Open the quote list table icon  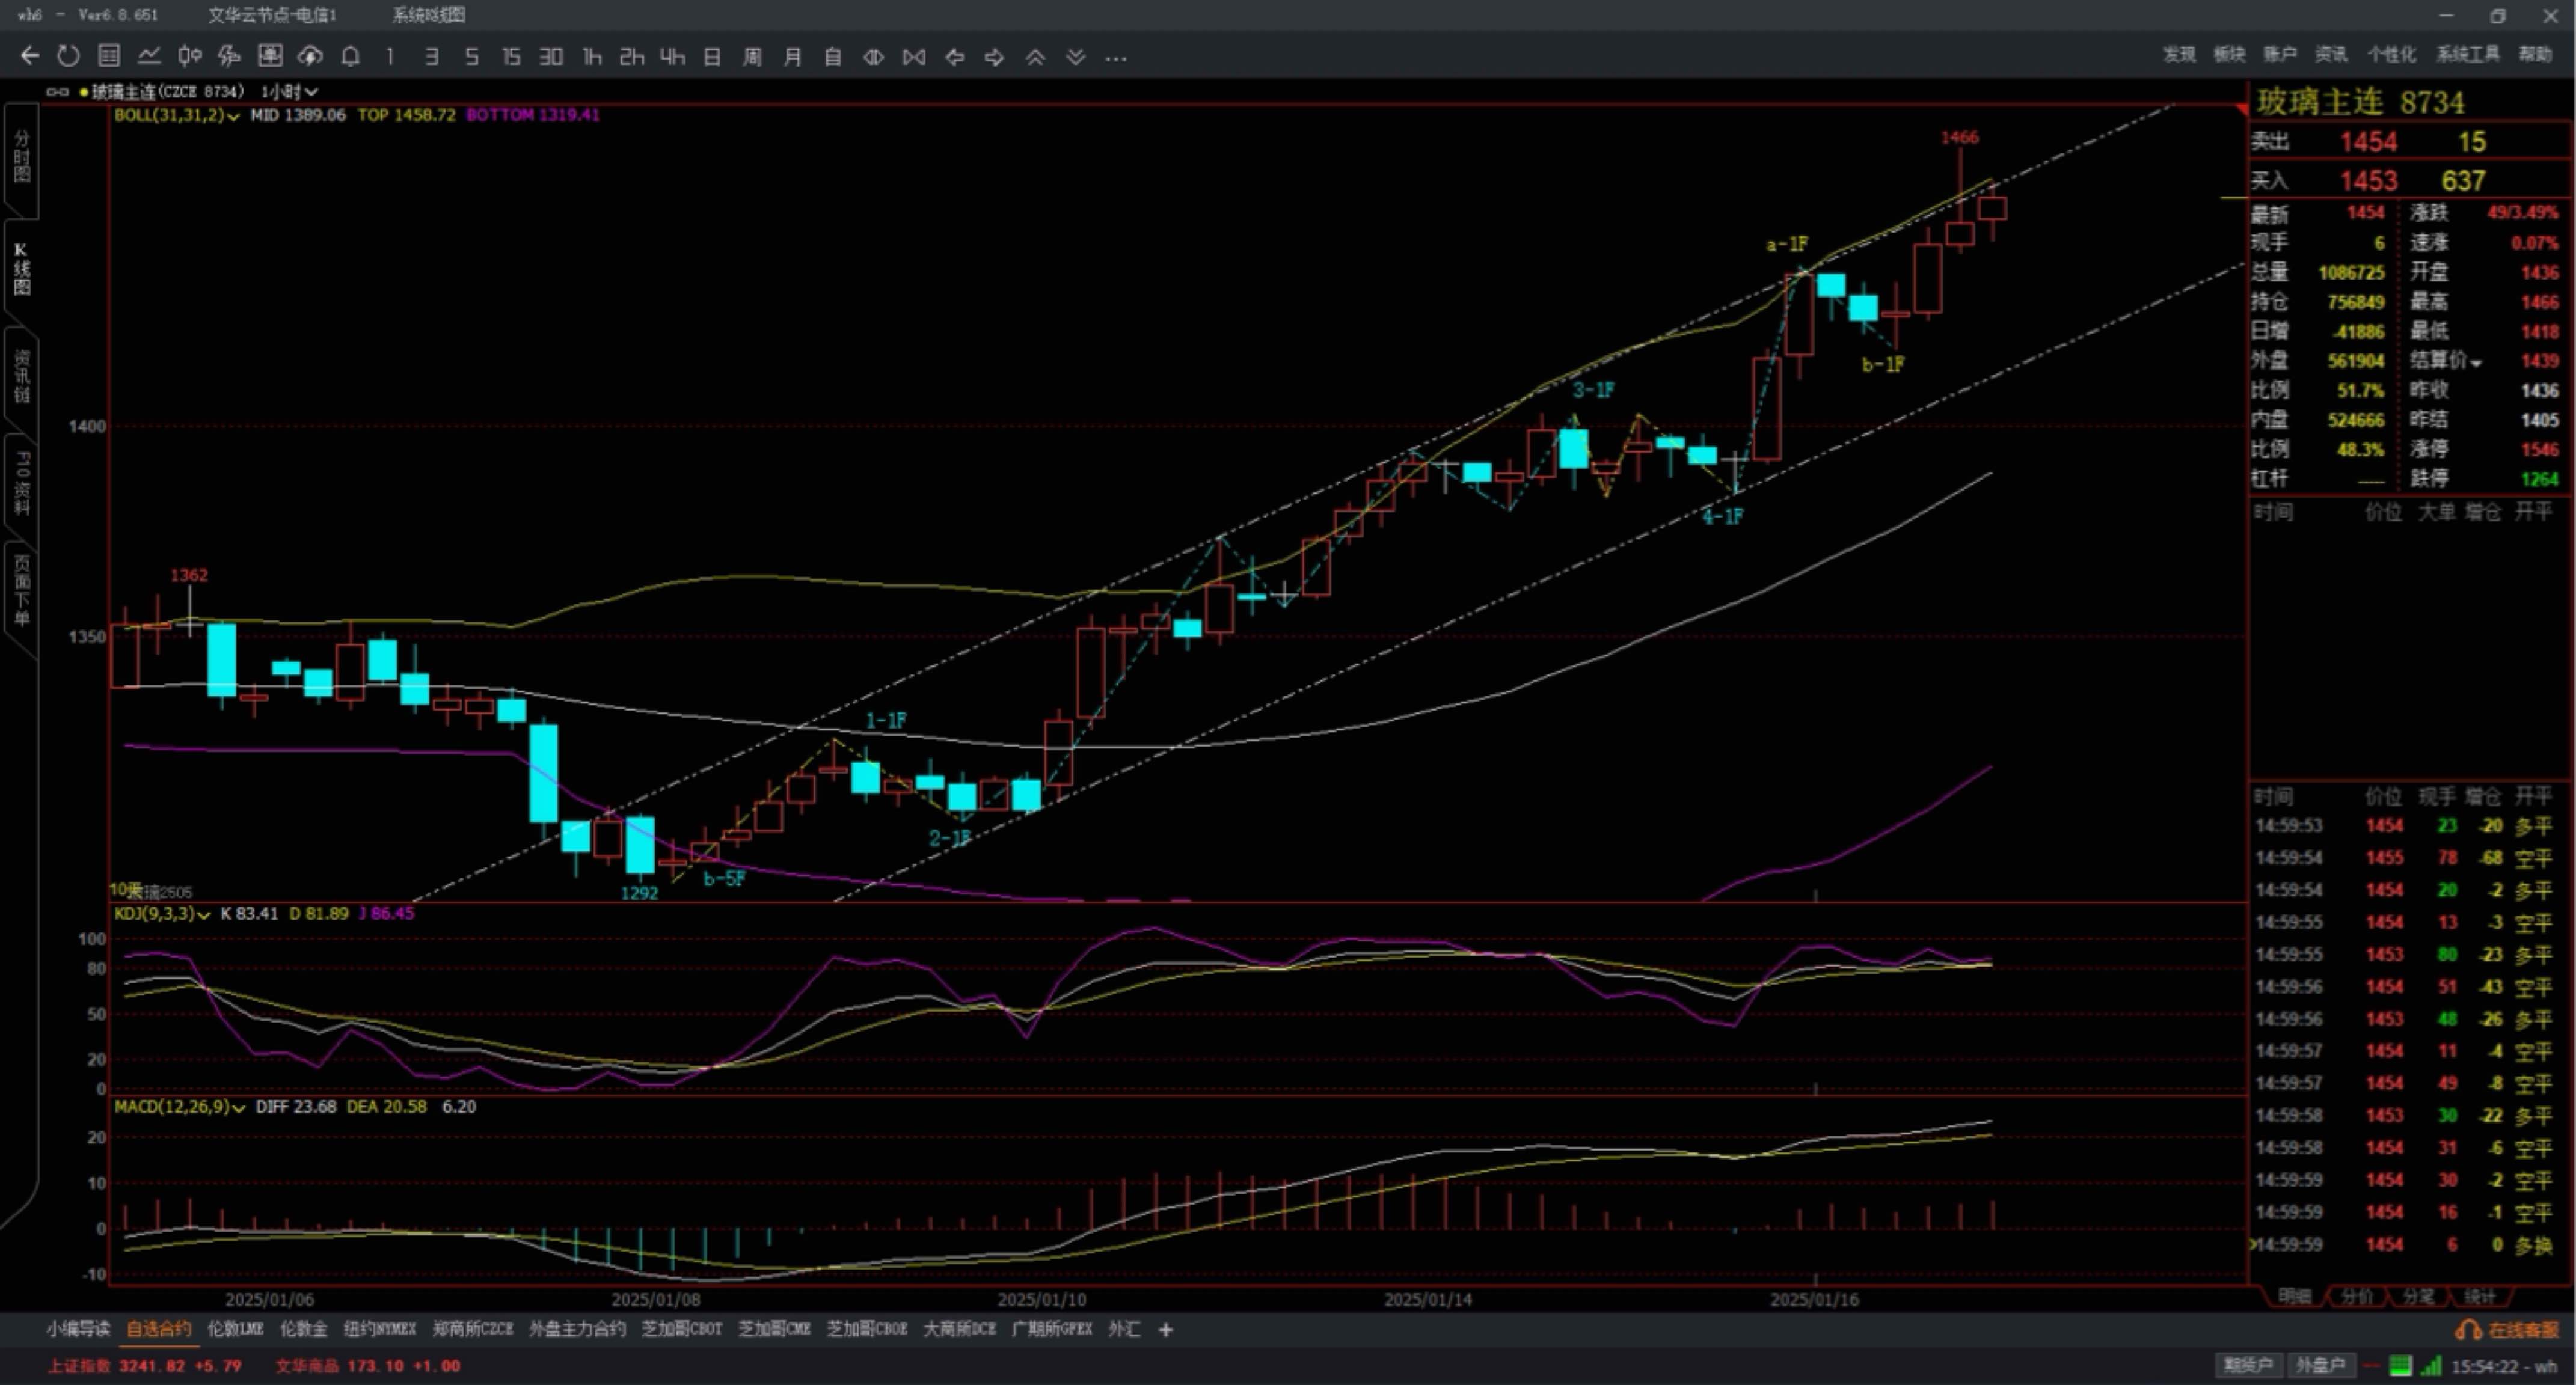(109, 56)
